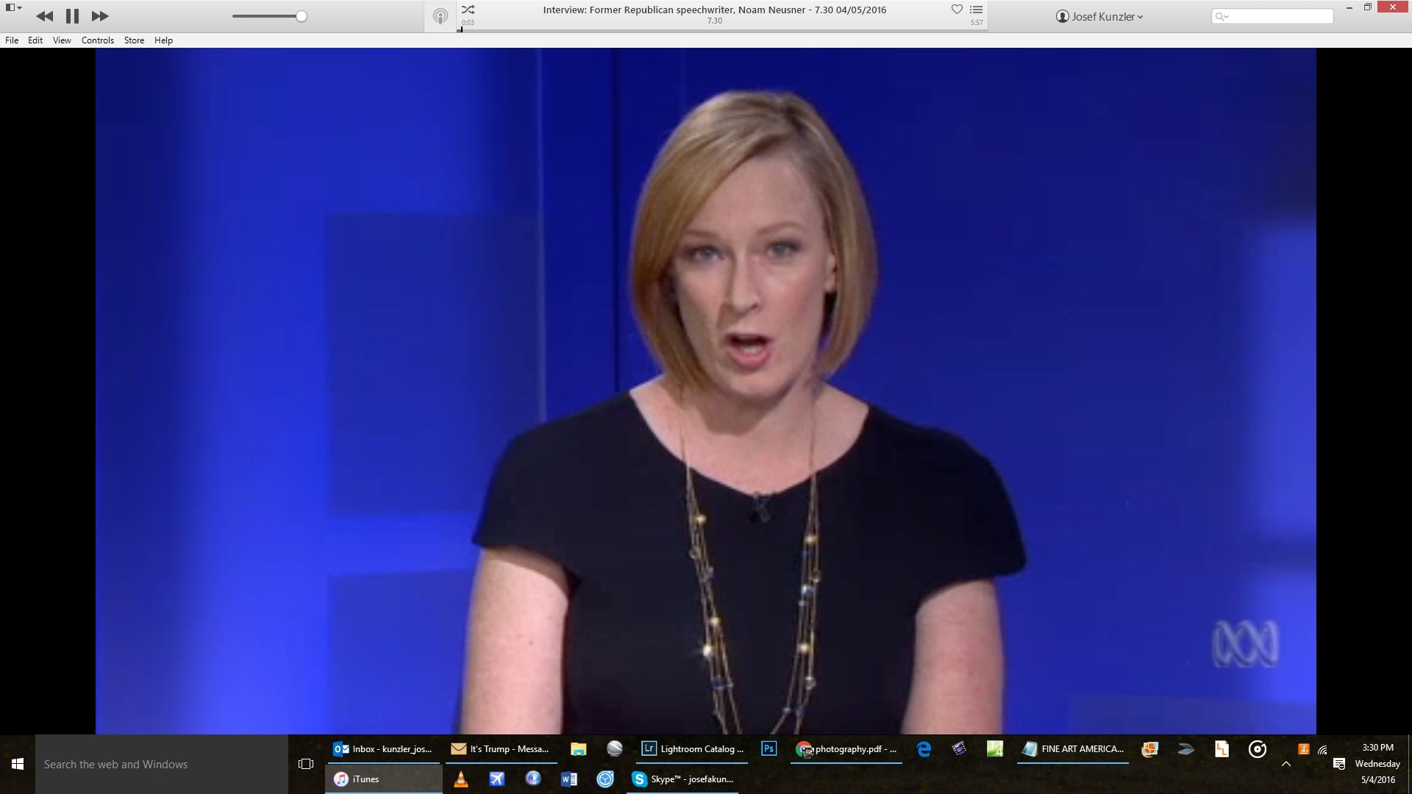Image resolution: width=1412 pixels, height=794 pixels.
Task: Click the volume slider knob
Action: pos(302,16)
